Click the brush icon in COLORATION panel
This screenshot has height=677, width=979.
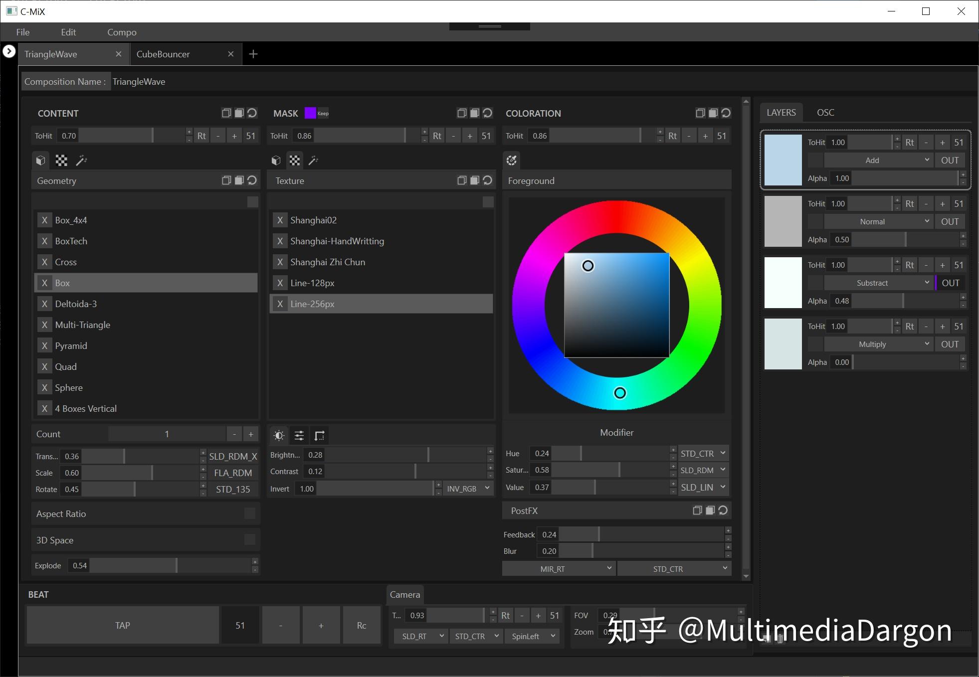click(512, 160)
